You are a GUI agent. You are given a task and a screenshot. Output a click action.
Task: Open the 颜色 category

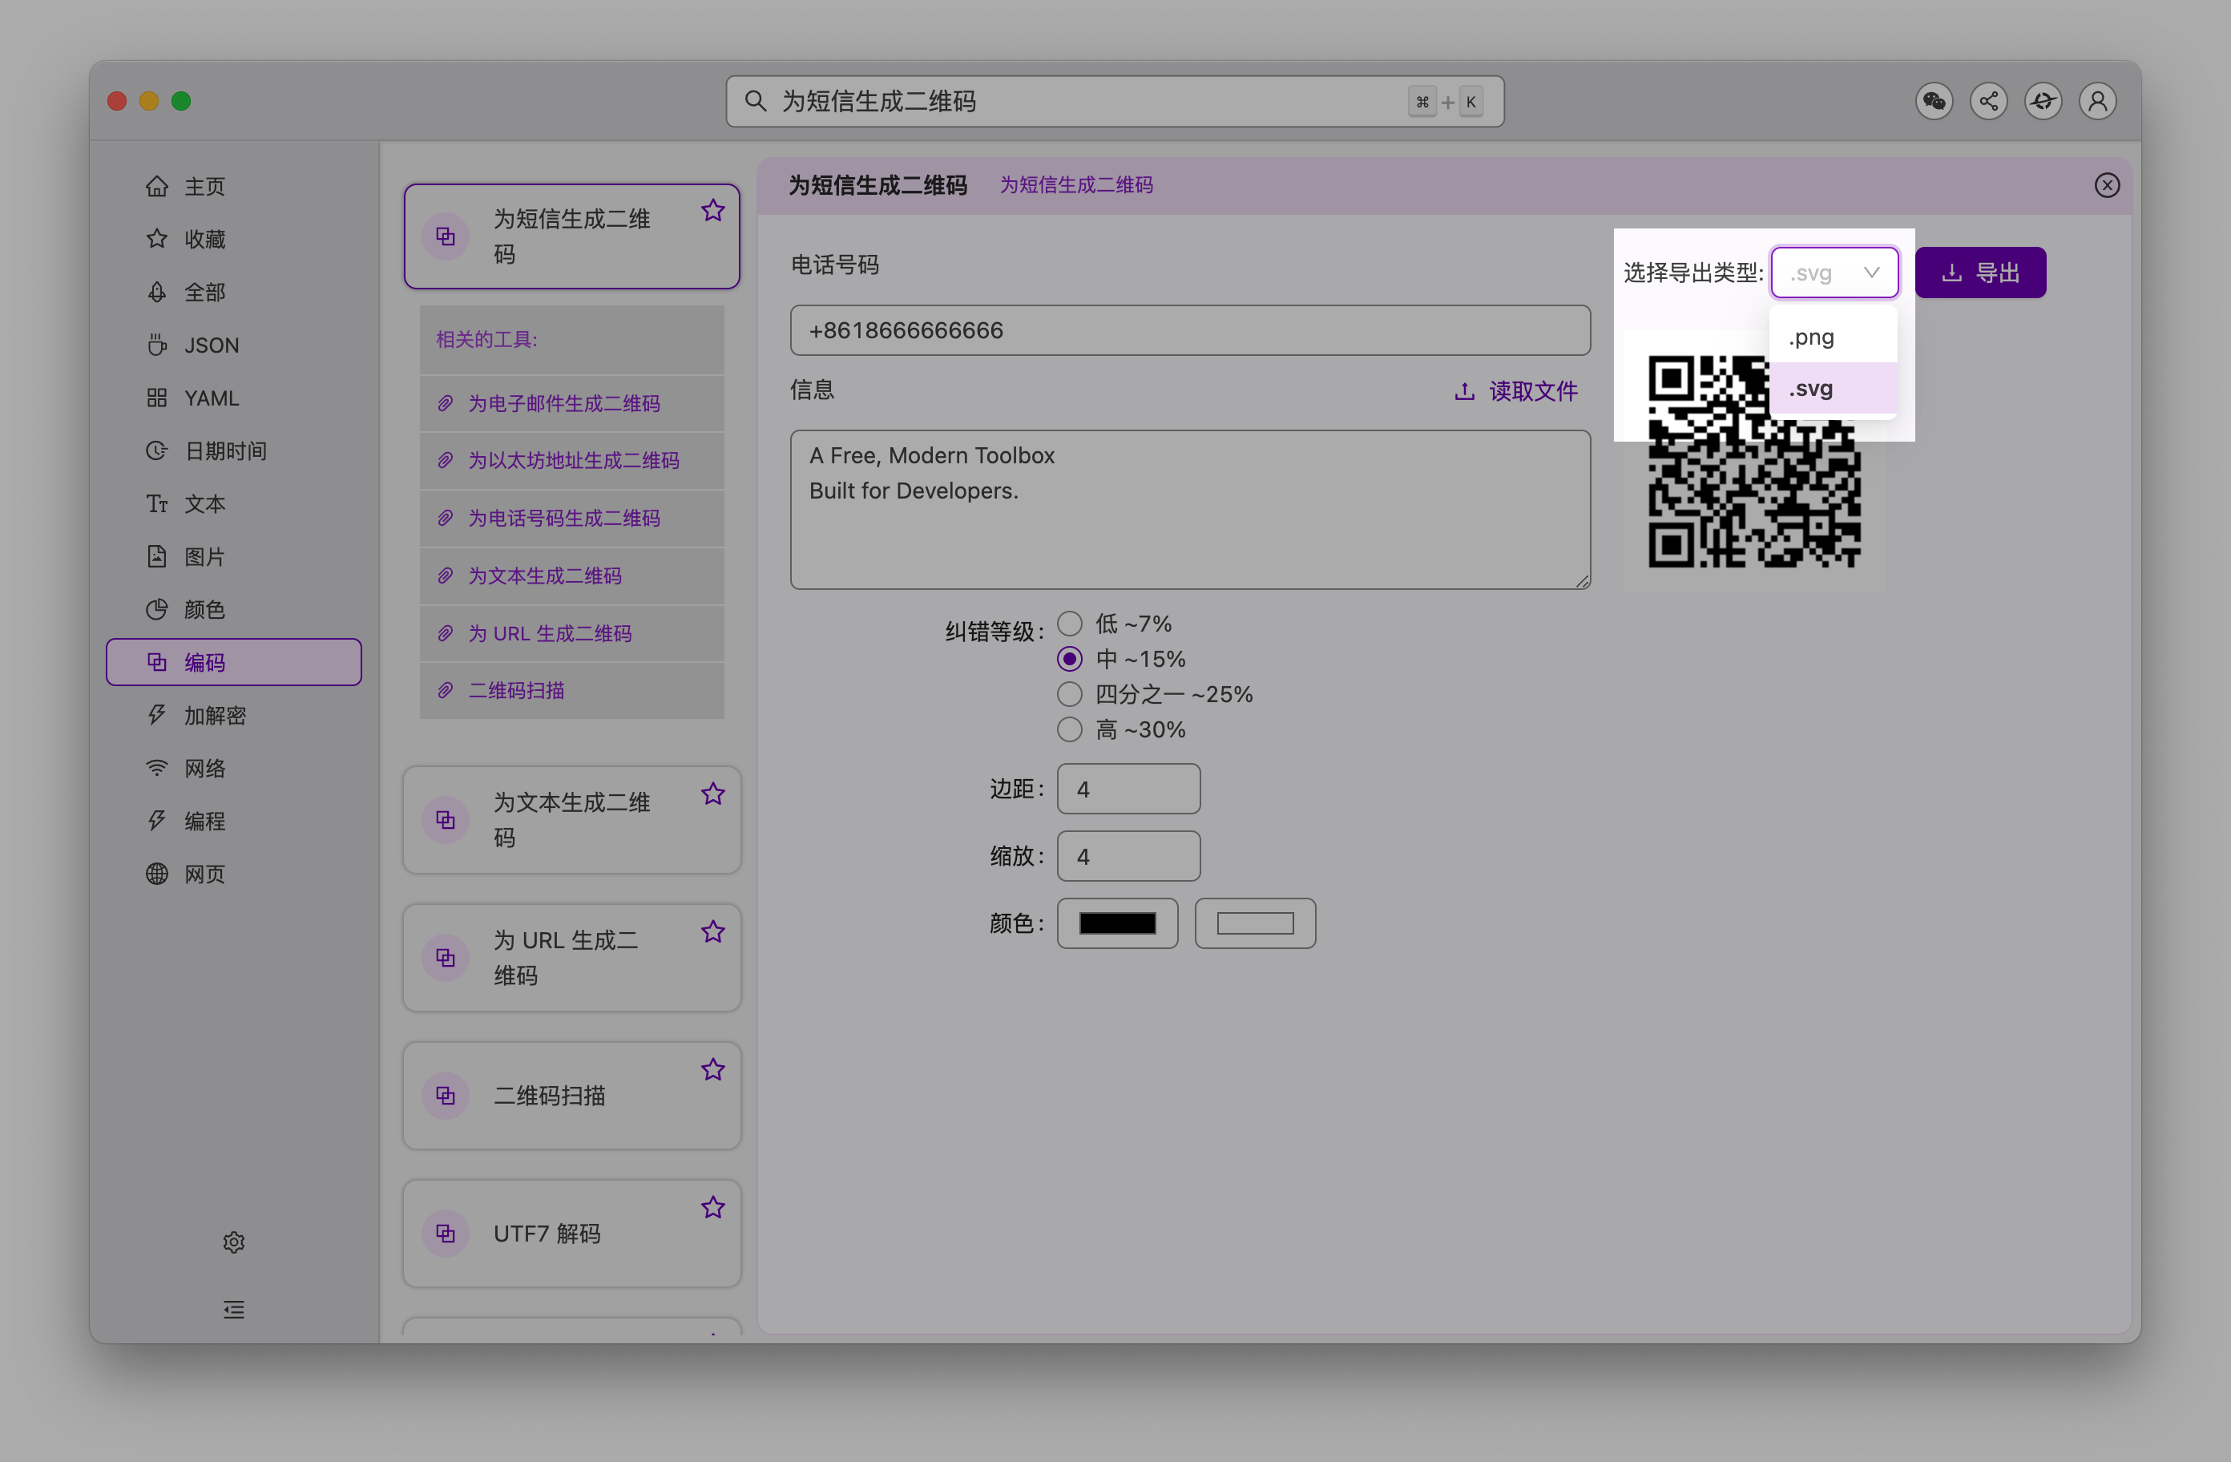[233, 611]
